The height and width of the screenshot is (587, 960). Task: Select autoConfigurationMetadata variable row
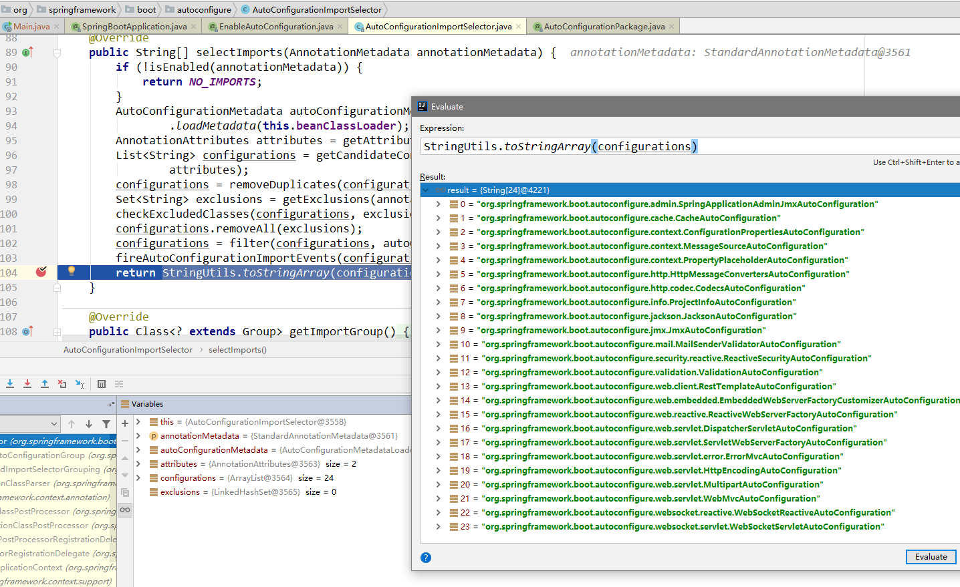point(272,449)
